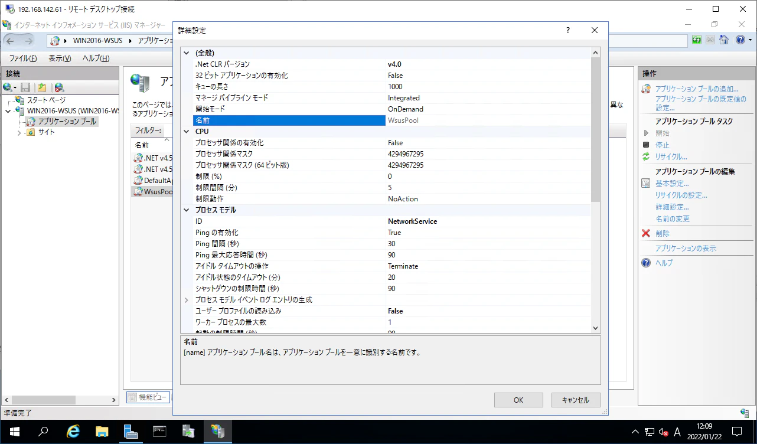Open File Explorer from the taskbar
Image resolution: width=757 pixels, height=444 pixels.
(102, 432)
